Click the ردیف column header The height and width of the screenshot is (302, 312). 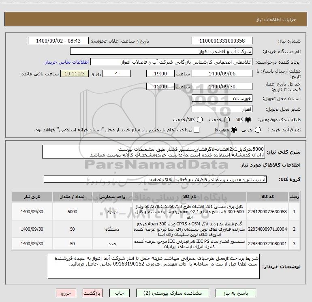coord(294,197)
